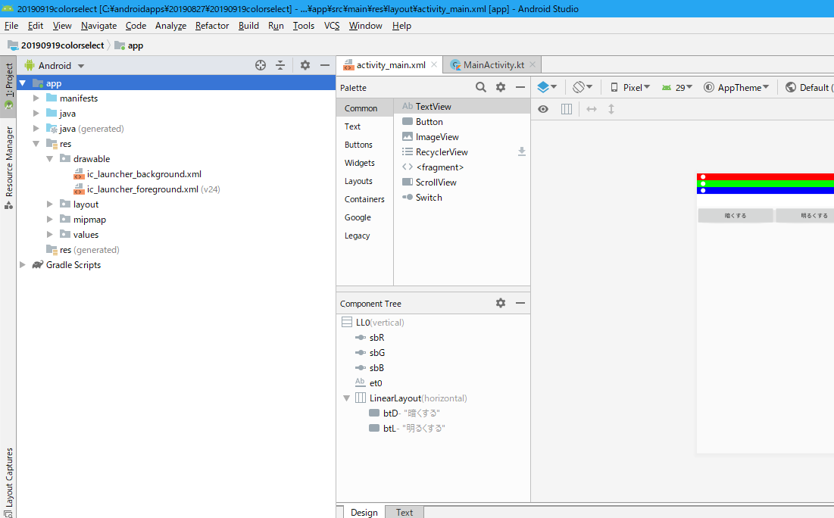Screen dimensions: 834x518
Task: Click the 暗くする button in preview
Action: point(736,215)
